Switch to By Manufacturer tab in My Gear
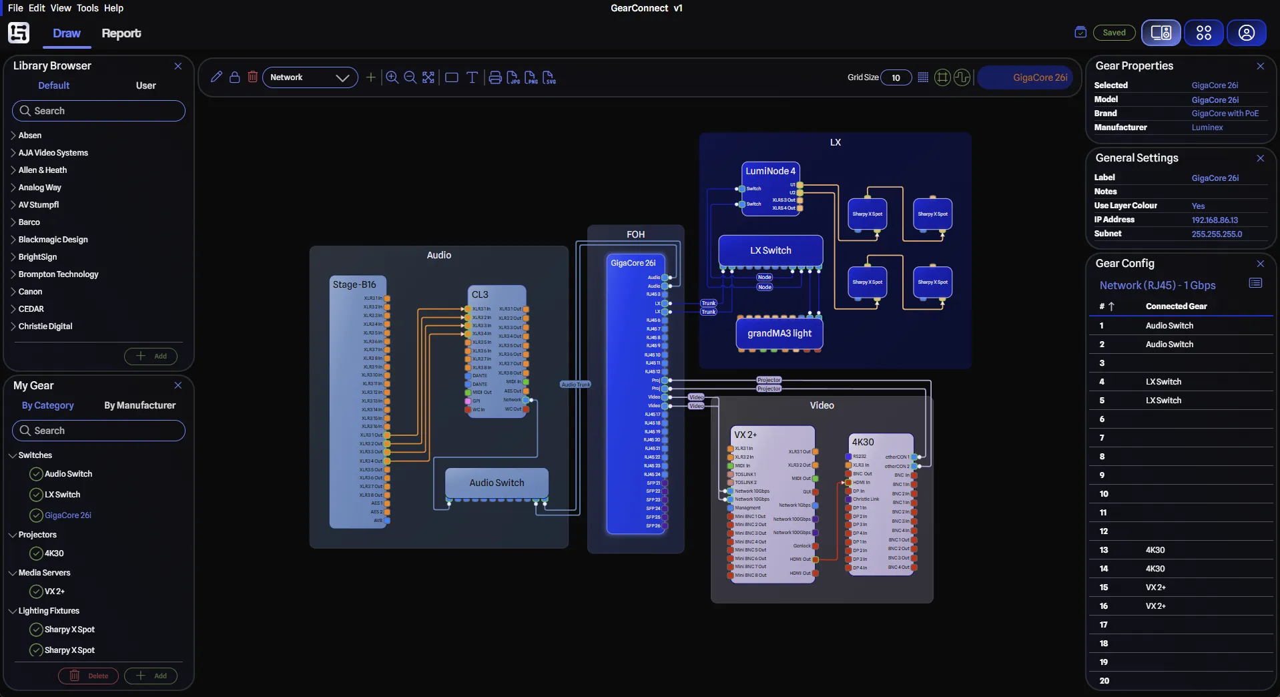 tap(139, 405)
